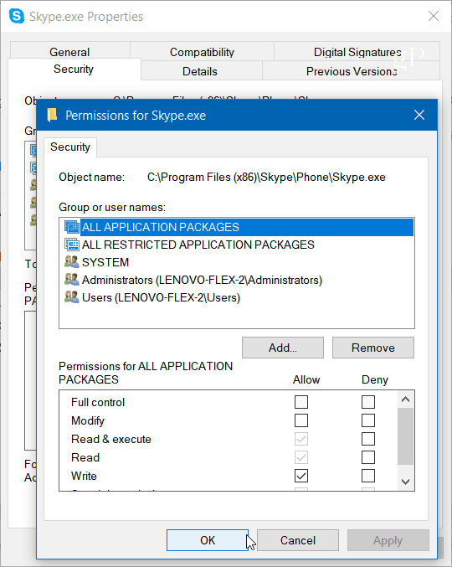452x567 pixels.
Task: Click the greyed Allow checkbox for Read & execute
Action: tap(301, 439)
